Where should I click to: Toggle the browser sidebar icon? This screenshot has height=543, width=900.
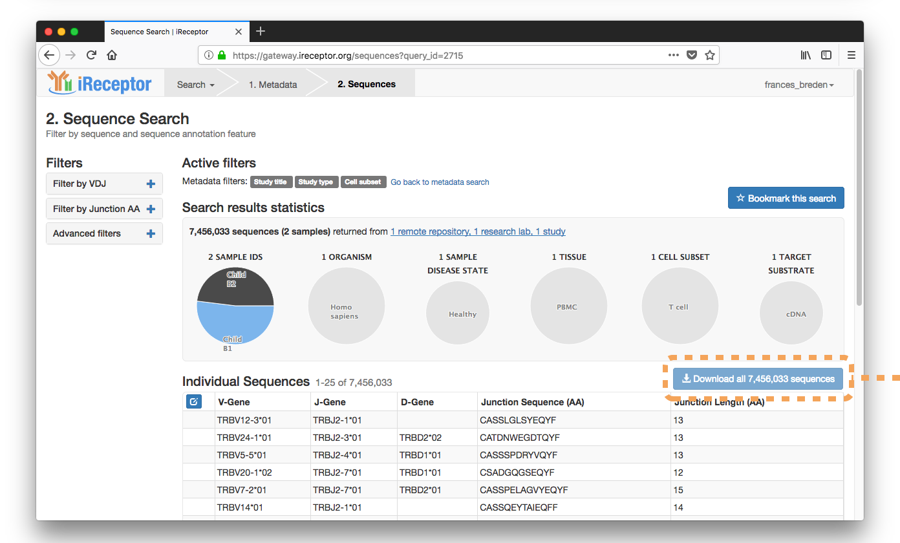coord(826,55)
